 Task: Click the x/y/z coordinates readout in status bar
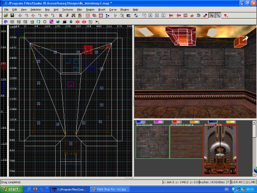point(180,182)
